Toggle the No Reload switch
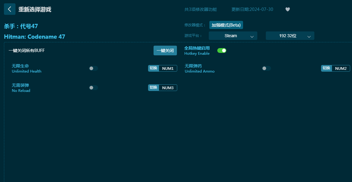 pyautogui.click(x=93, y=88)
